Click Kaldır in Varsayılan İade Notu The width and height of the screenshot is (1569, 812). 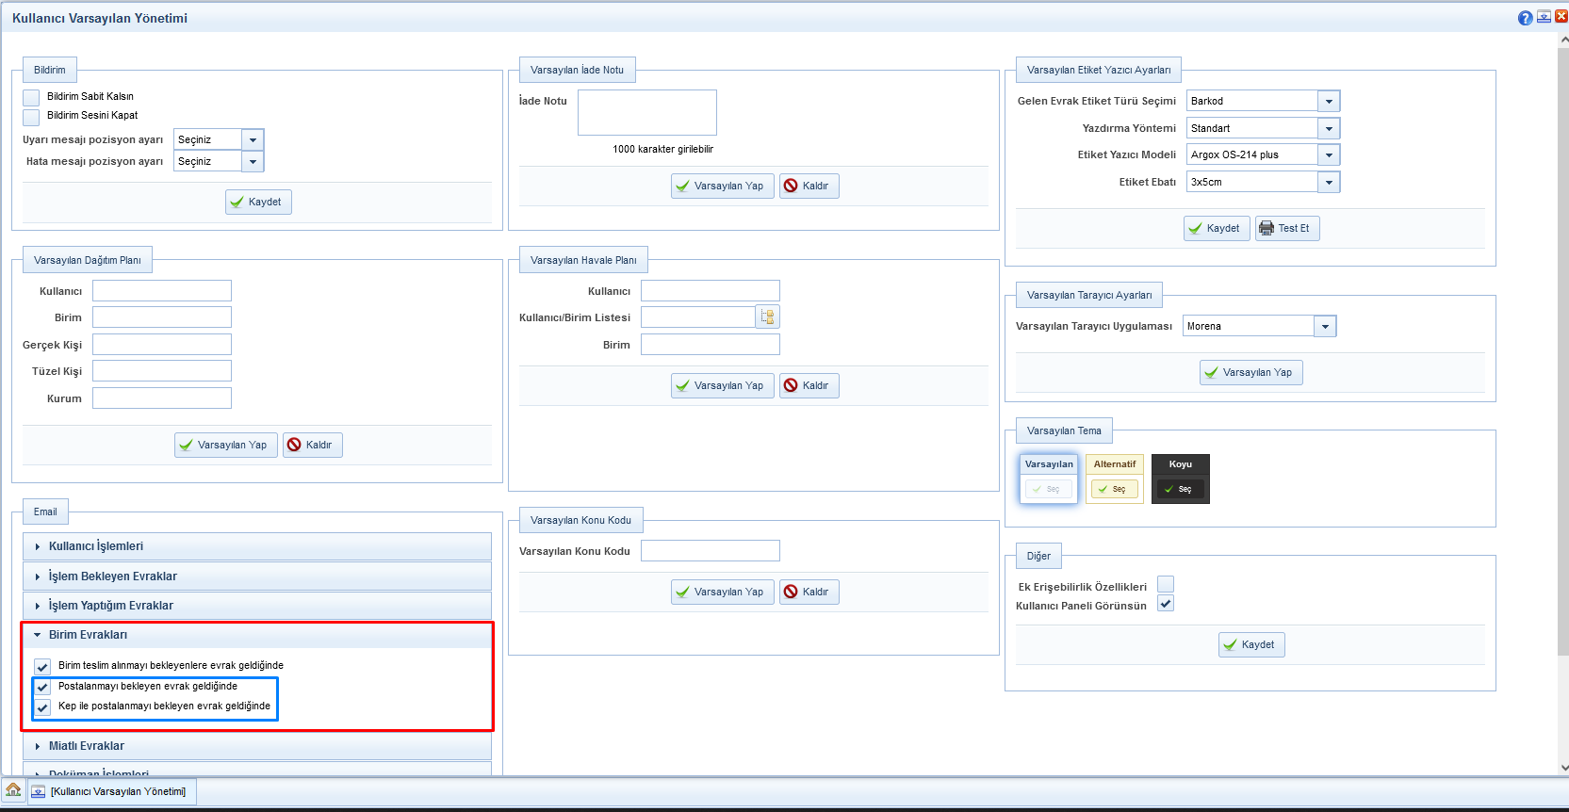point(809,186)
